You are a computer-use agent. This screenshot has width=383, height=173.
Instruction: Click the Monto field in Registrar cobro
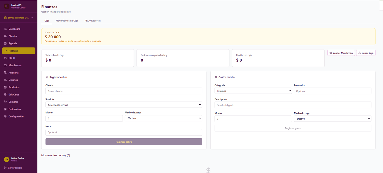pyautogui.click(x=84, y=118)
